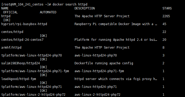
Task: Select the hypriot/rpi-busybox-httpd image name
Action: pos(24,24)
